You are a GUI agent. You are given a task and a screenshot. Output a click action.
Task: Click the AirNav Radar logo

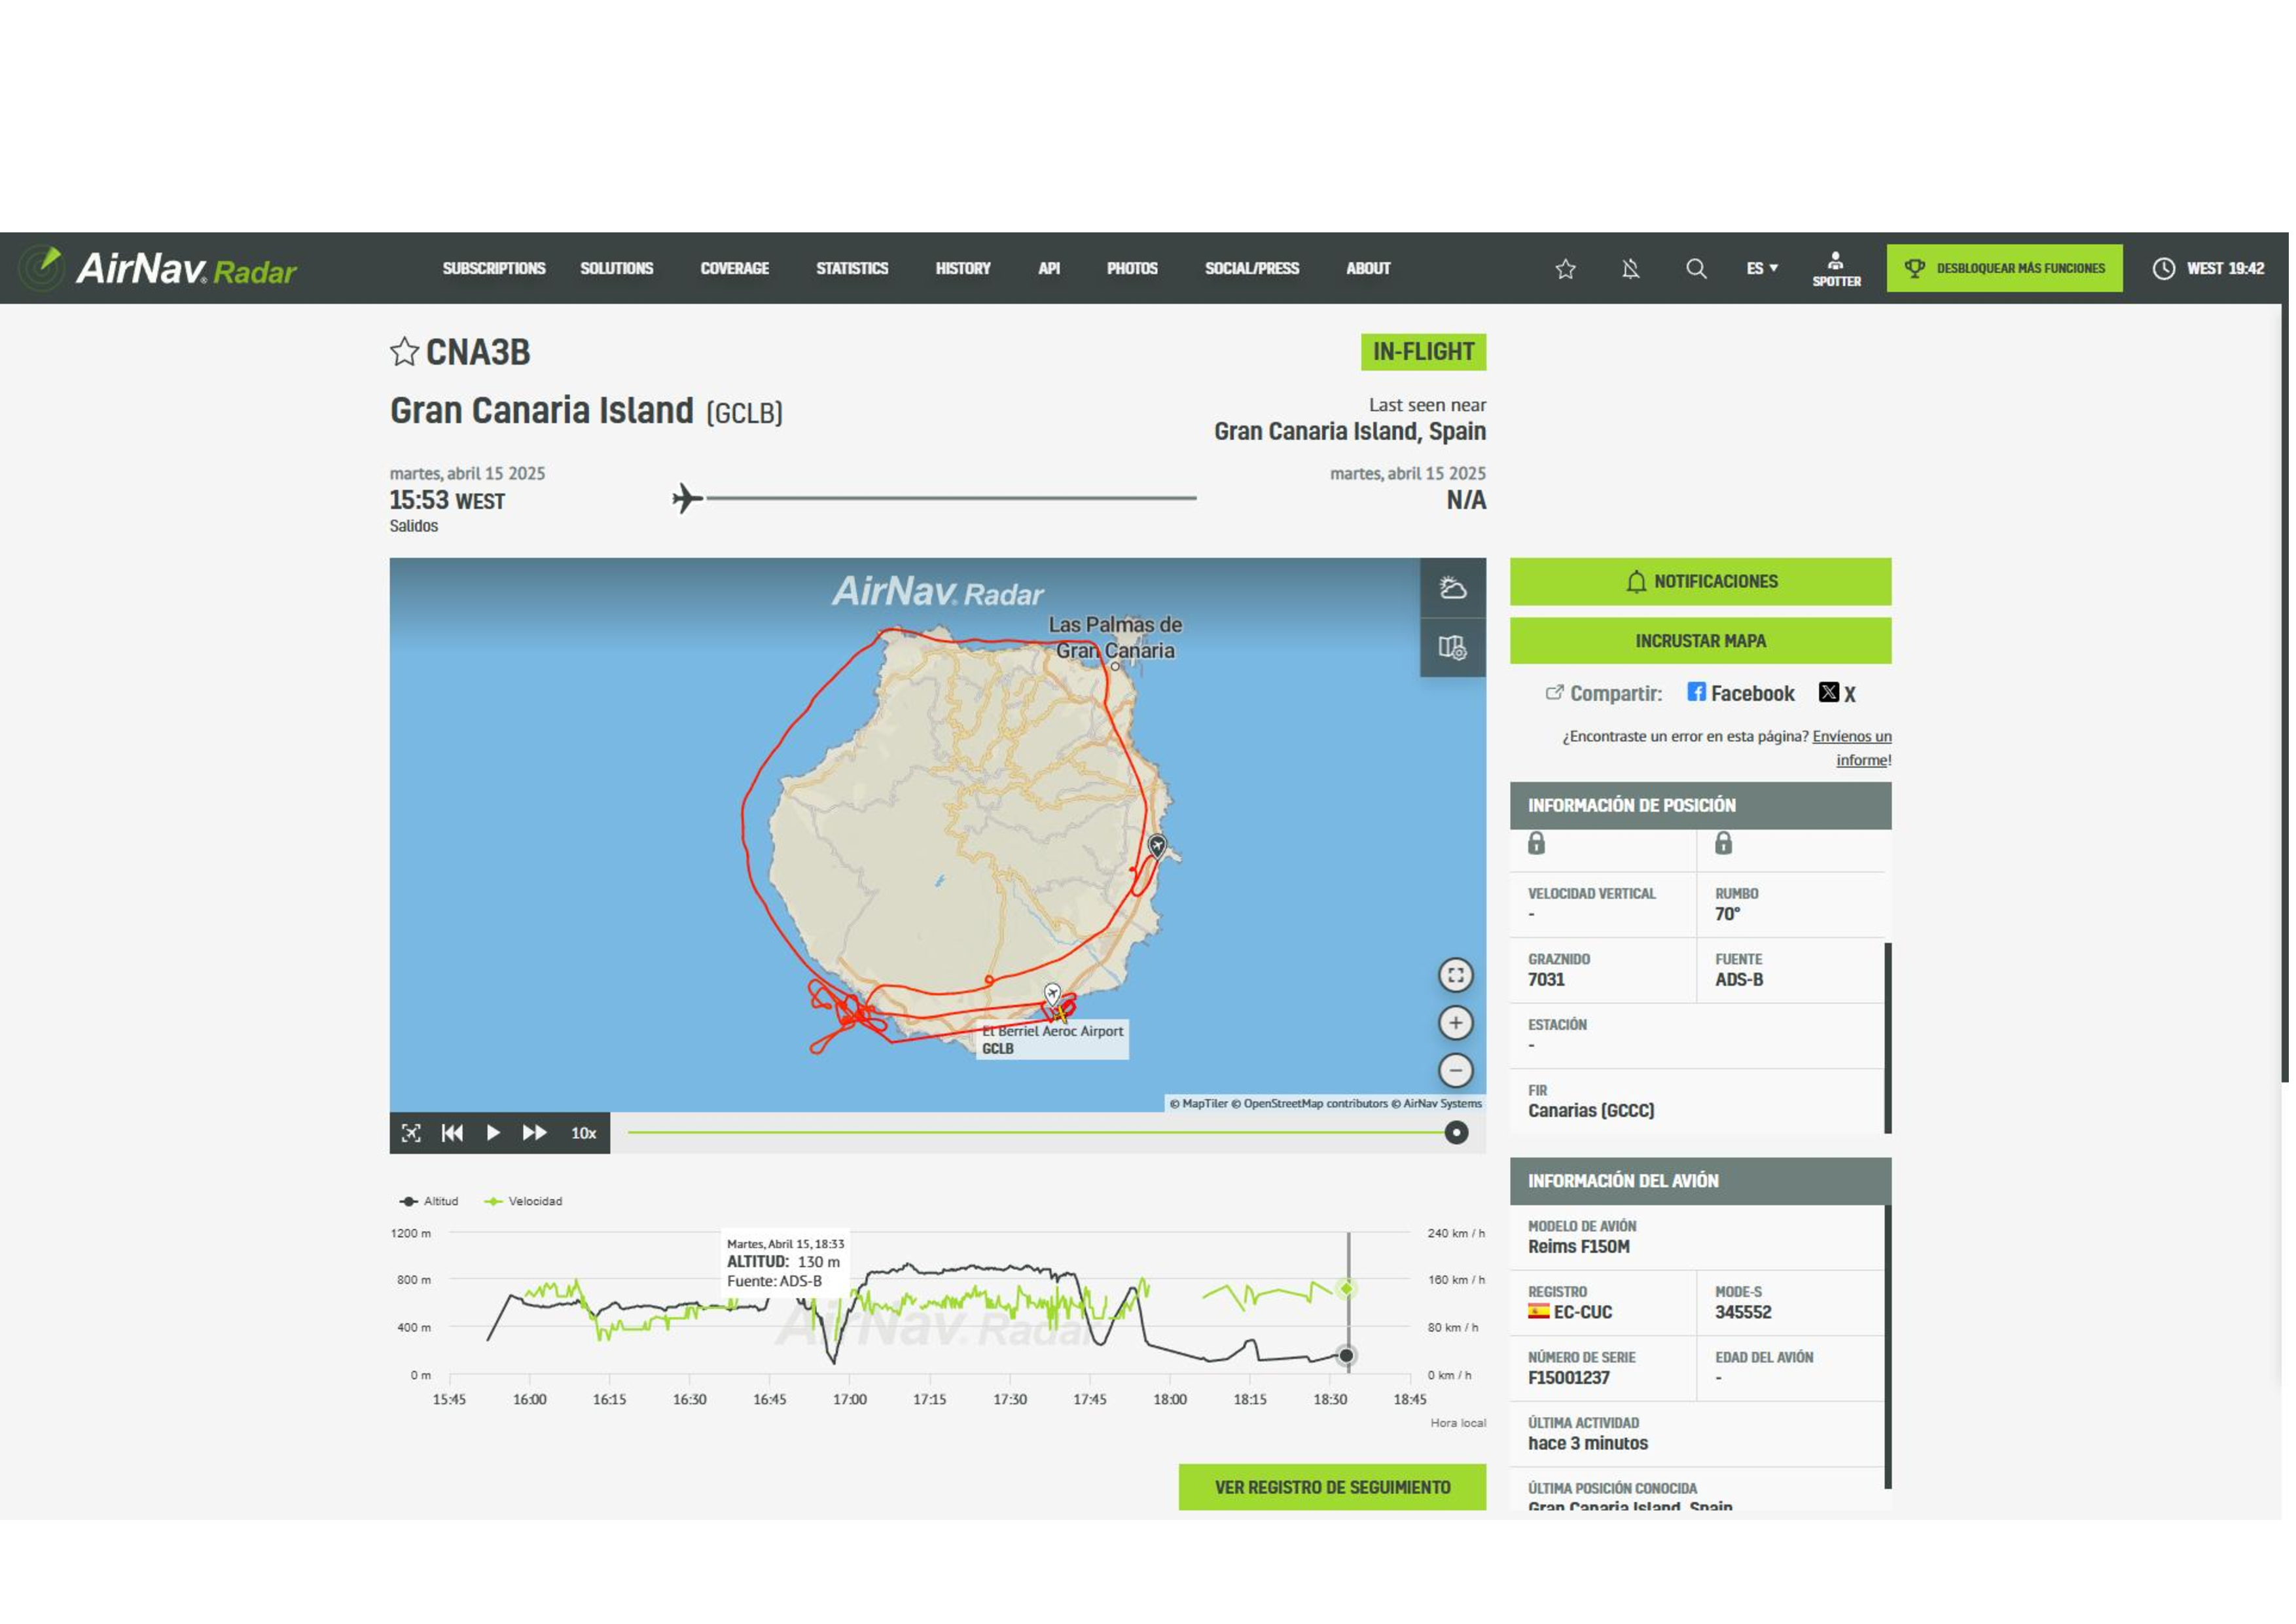click(x=158, y=268)
